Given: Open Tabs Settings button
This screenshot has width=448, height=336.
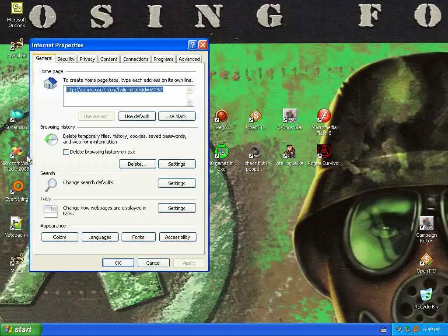Looking at the screenshot, I should [x=177, y=208].
